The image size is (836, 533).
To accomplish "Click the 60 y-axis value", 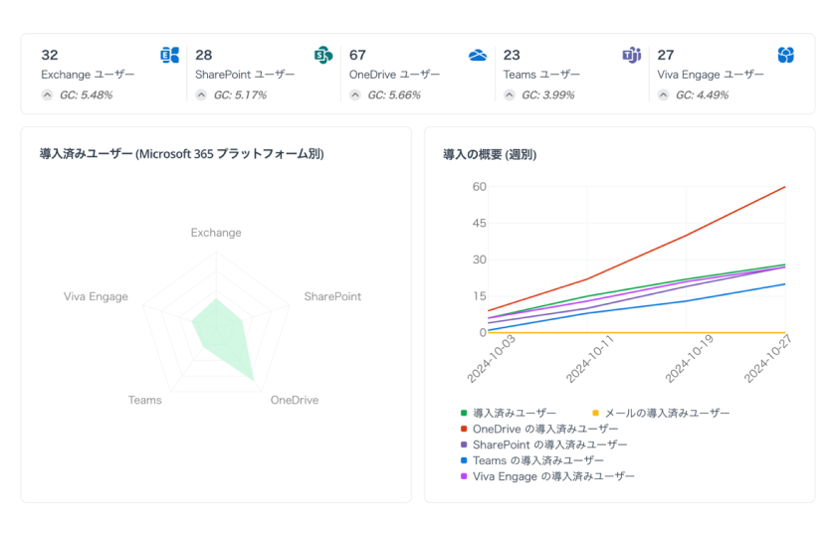I will click(480, 187).
